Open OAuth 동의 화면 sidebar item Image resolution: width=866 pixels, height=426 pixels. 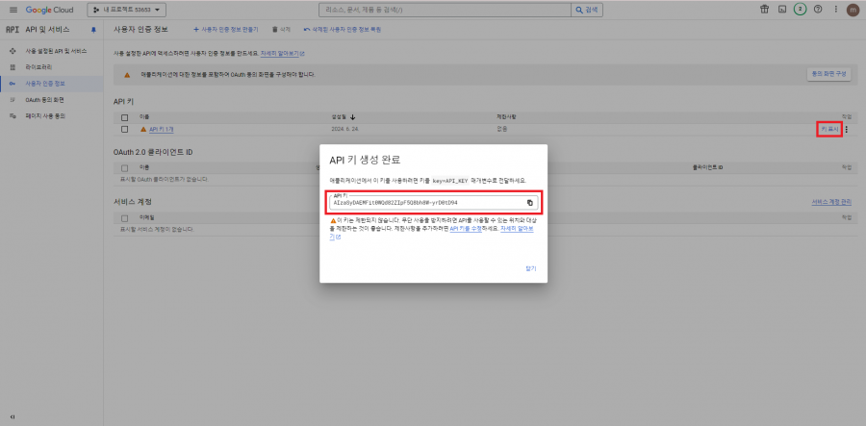[x=45, y=99]
